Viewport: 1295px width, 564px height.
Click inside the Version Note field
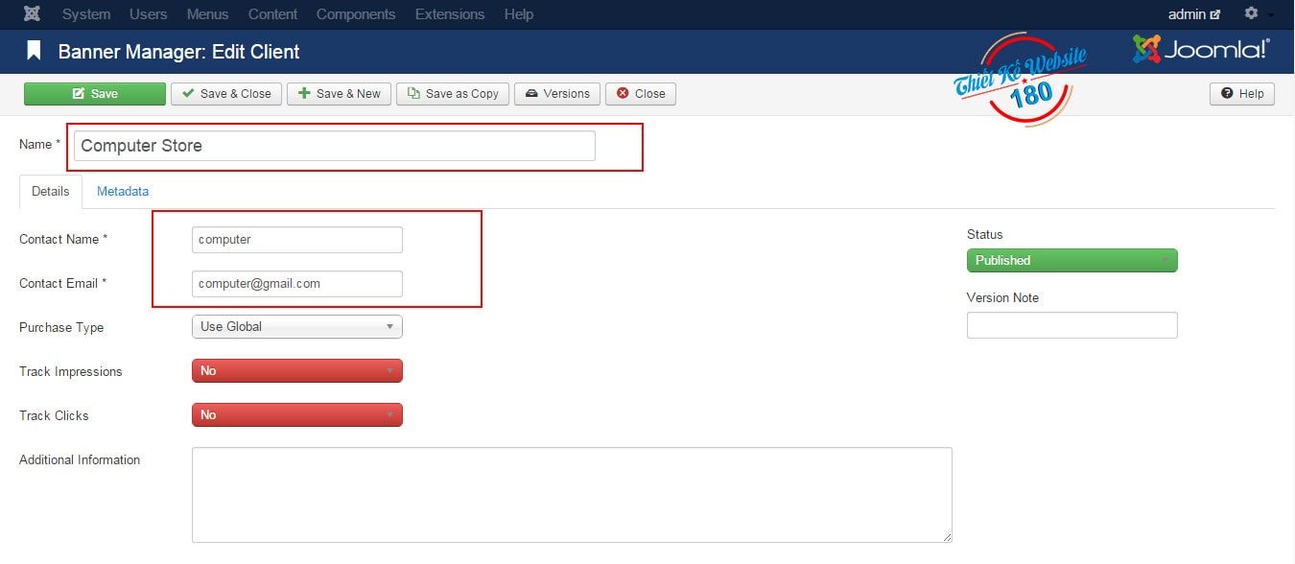tap(1071, 325)
